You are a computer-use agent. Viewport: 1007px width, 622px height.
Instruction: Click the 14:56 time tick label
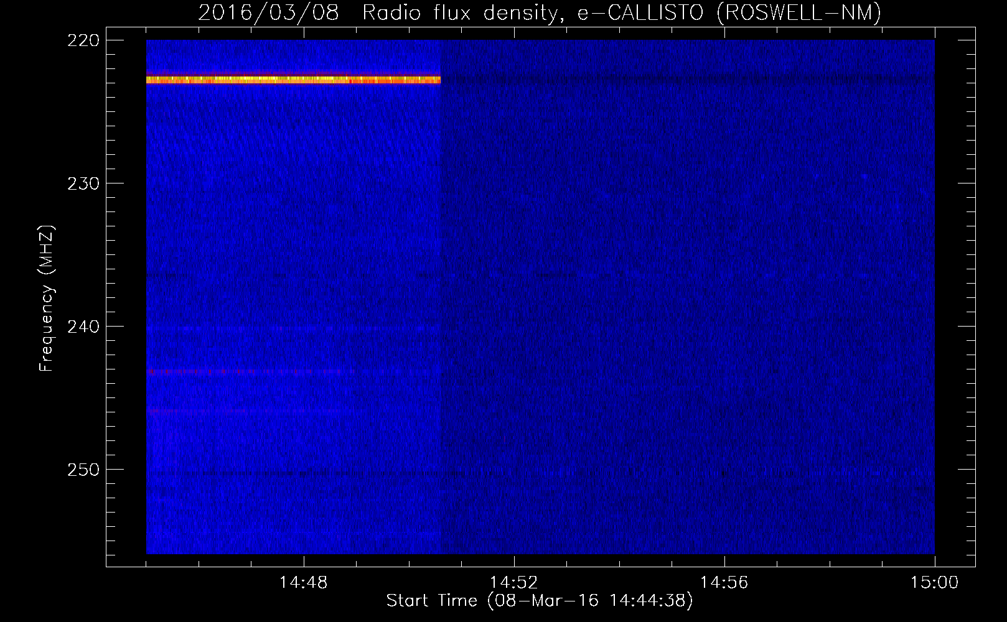click(724, 583)
